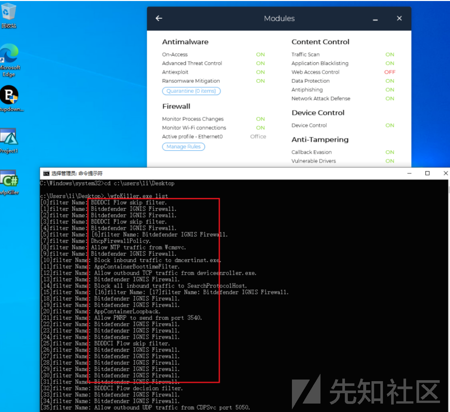
Task: Click the Manage Rules button
Action: click(x=184, y=147)
